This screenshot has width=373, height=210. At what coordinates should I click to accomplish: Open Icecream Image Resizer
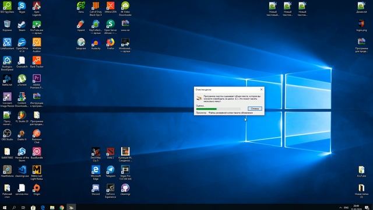tap(7, 100)
